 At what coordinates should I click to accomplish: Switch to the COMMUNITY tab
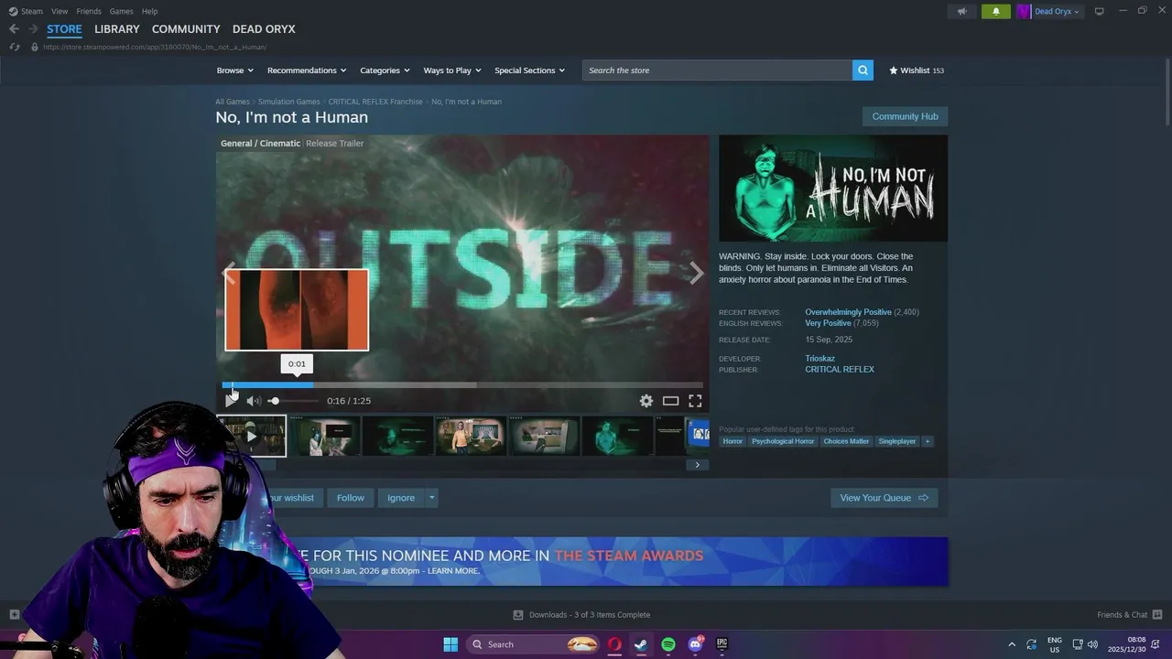[186, 29]
